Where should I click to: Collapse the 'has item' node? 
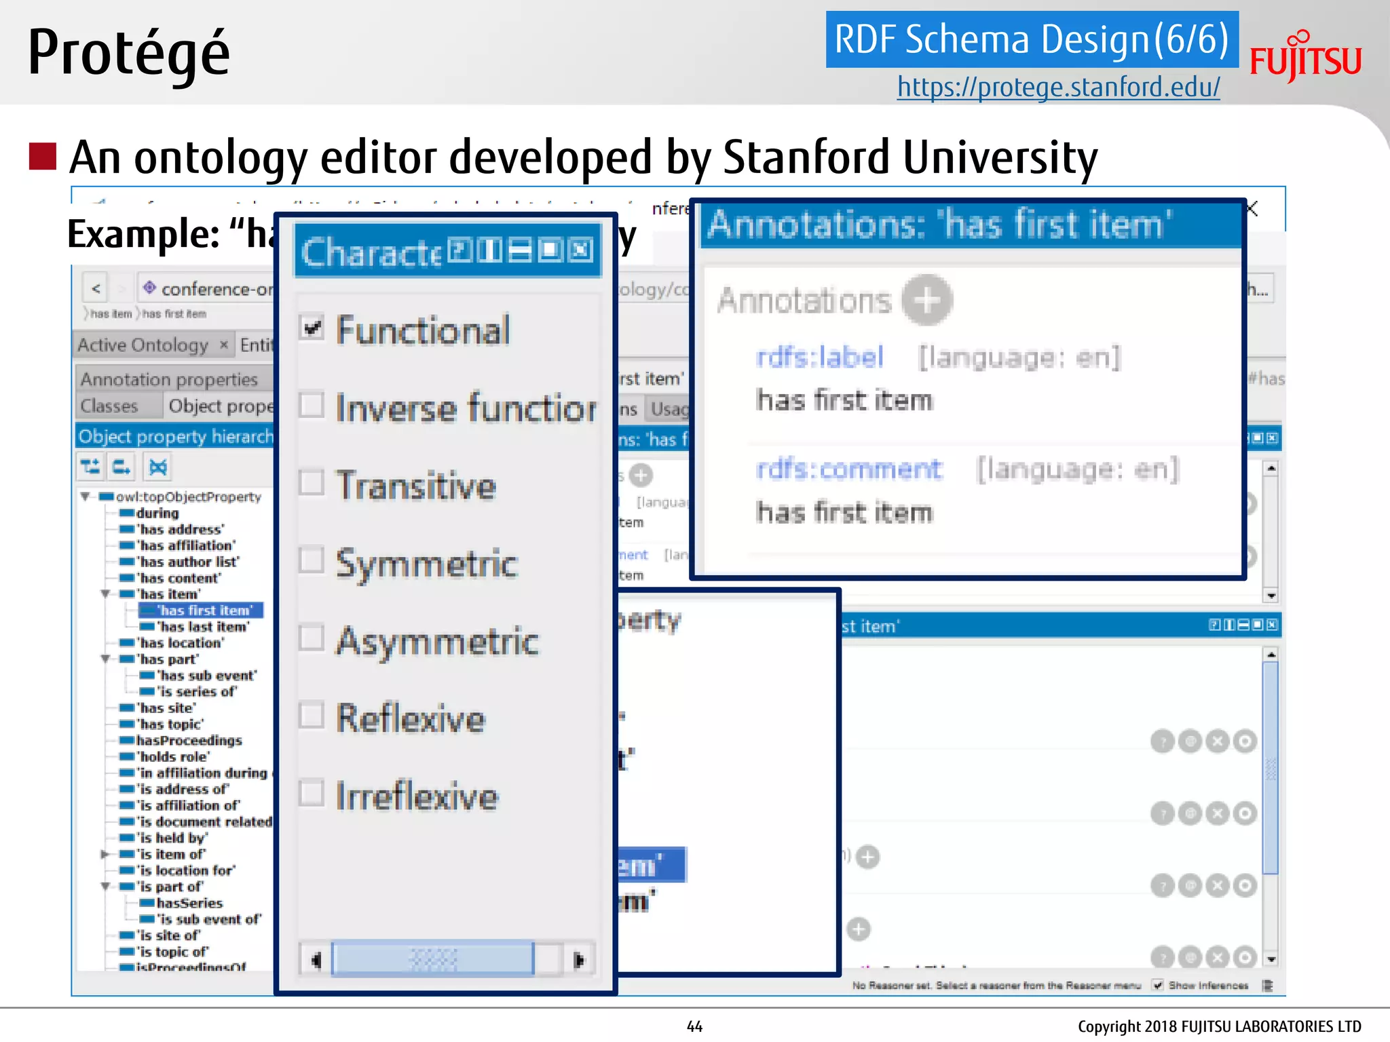[105, 594]
